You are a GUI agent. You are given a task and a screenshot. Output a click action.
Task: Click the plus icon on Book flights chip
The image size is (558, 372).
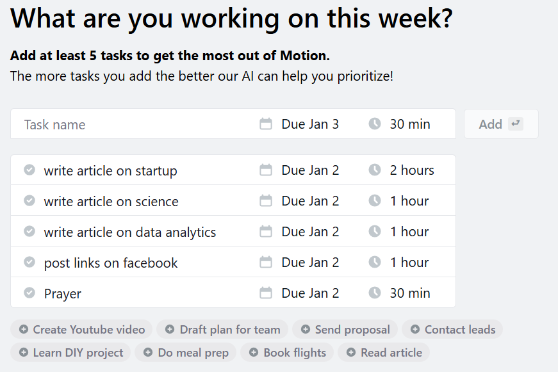click(x=254, y=352)
